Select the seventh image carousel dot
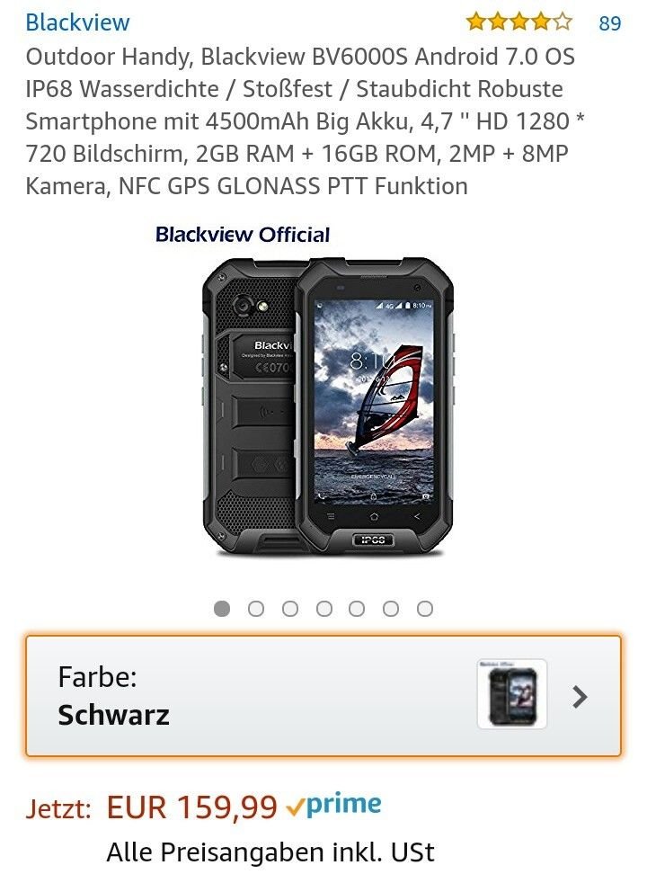The image size is (647, 883). click(425, 608)
